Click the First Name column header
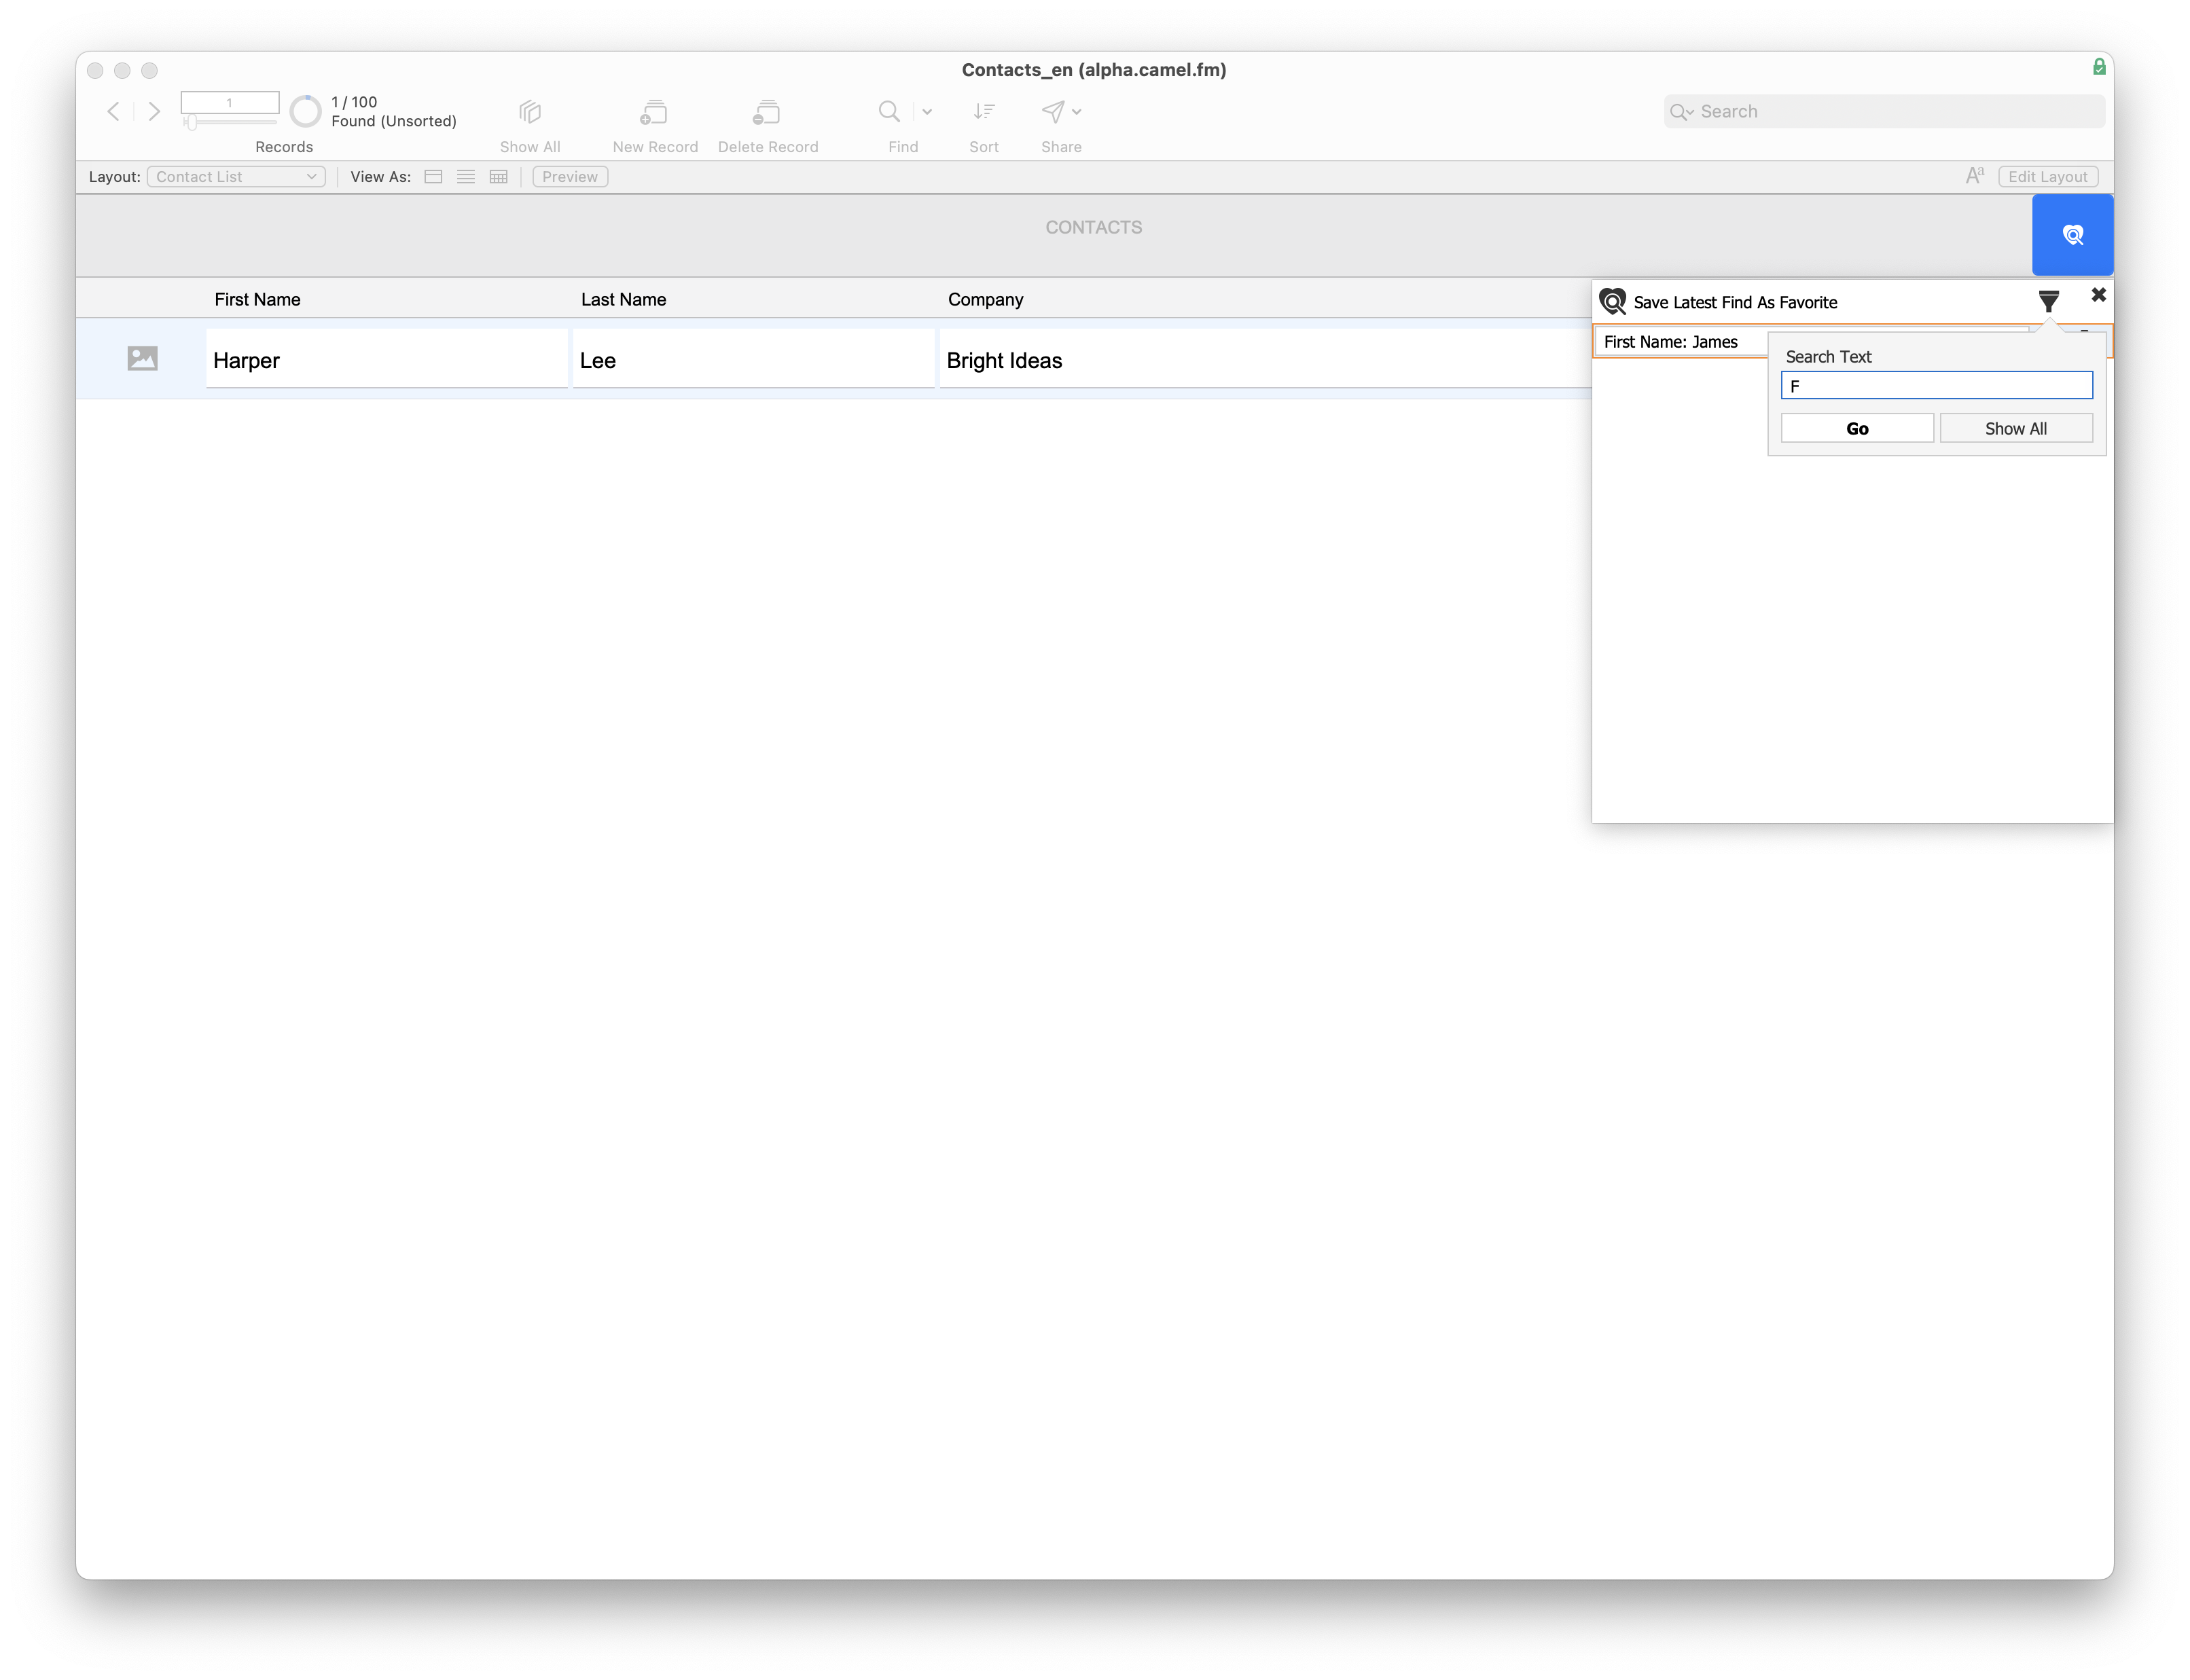Image resolution: width=2190 pixels, height=1680 pixels. click(x=257, y=299)
